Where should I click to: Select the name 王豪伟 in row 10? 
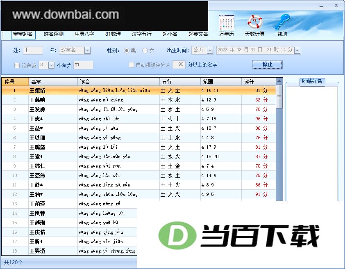37,175
